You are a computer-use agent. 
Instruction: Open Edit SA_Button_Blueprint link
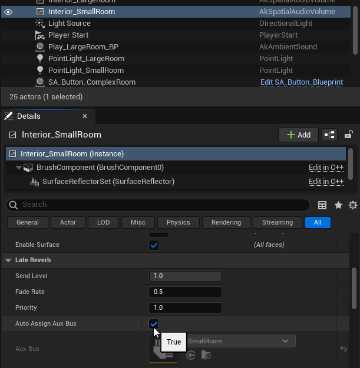click(301, 82)
